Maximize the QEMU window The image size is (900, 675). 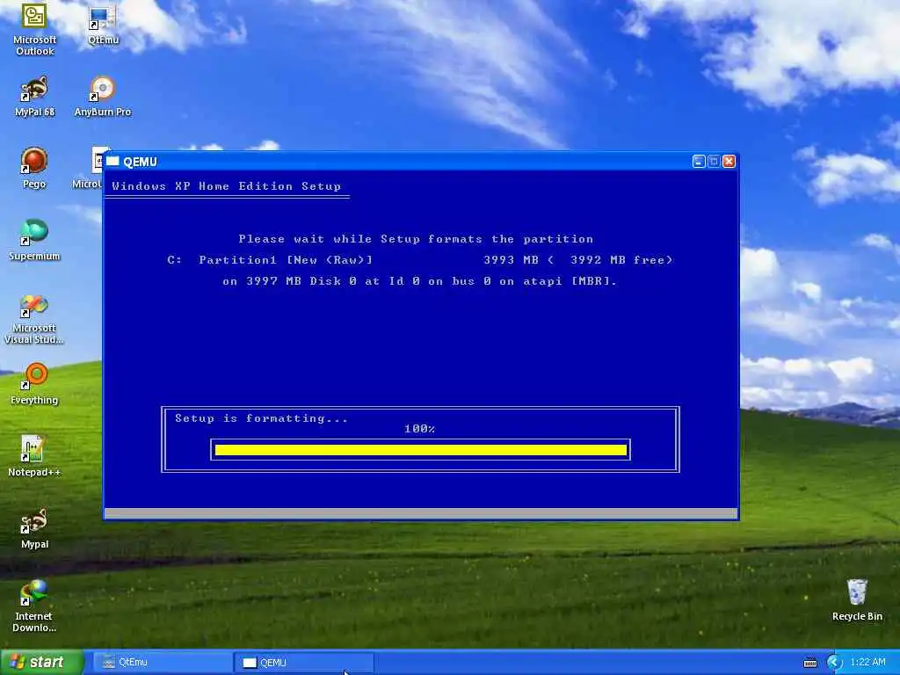pos(714,162)
